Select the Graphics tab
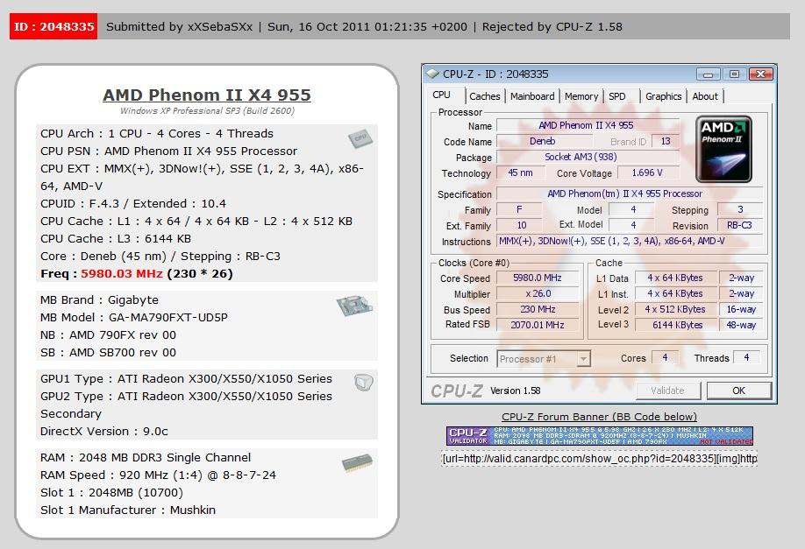The width and height of the screenshot is (805, 549). coord(663,96)
